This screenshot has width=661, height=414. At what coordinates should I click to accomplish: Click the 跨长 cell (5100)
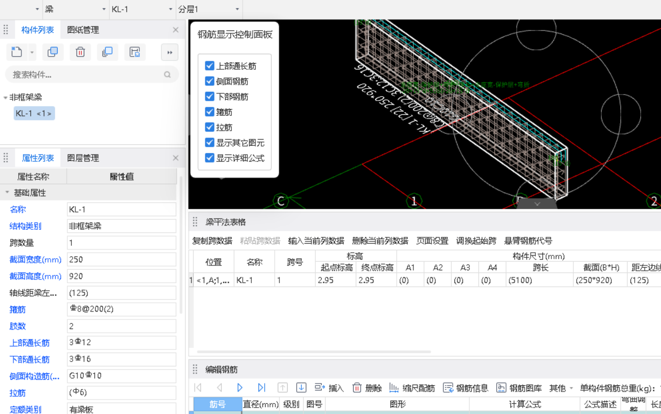click(539, 280)
